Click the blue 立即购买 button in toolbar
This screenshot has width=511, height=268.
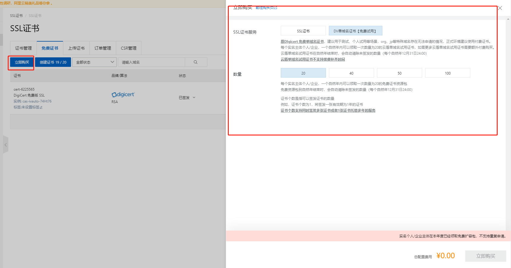tap(22, 62)
